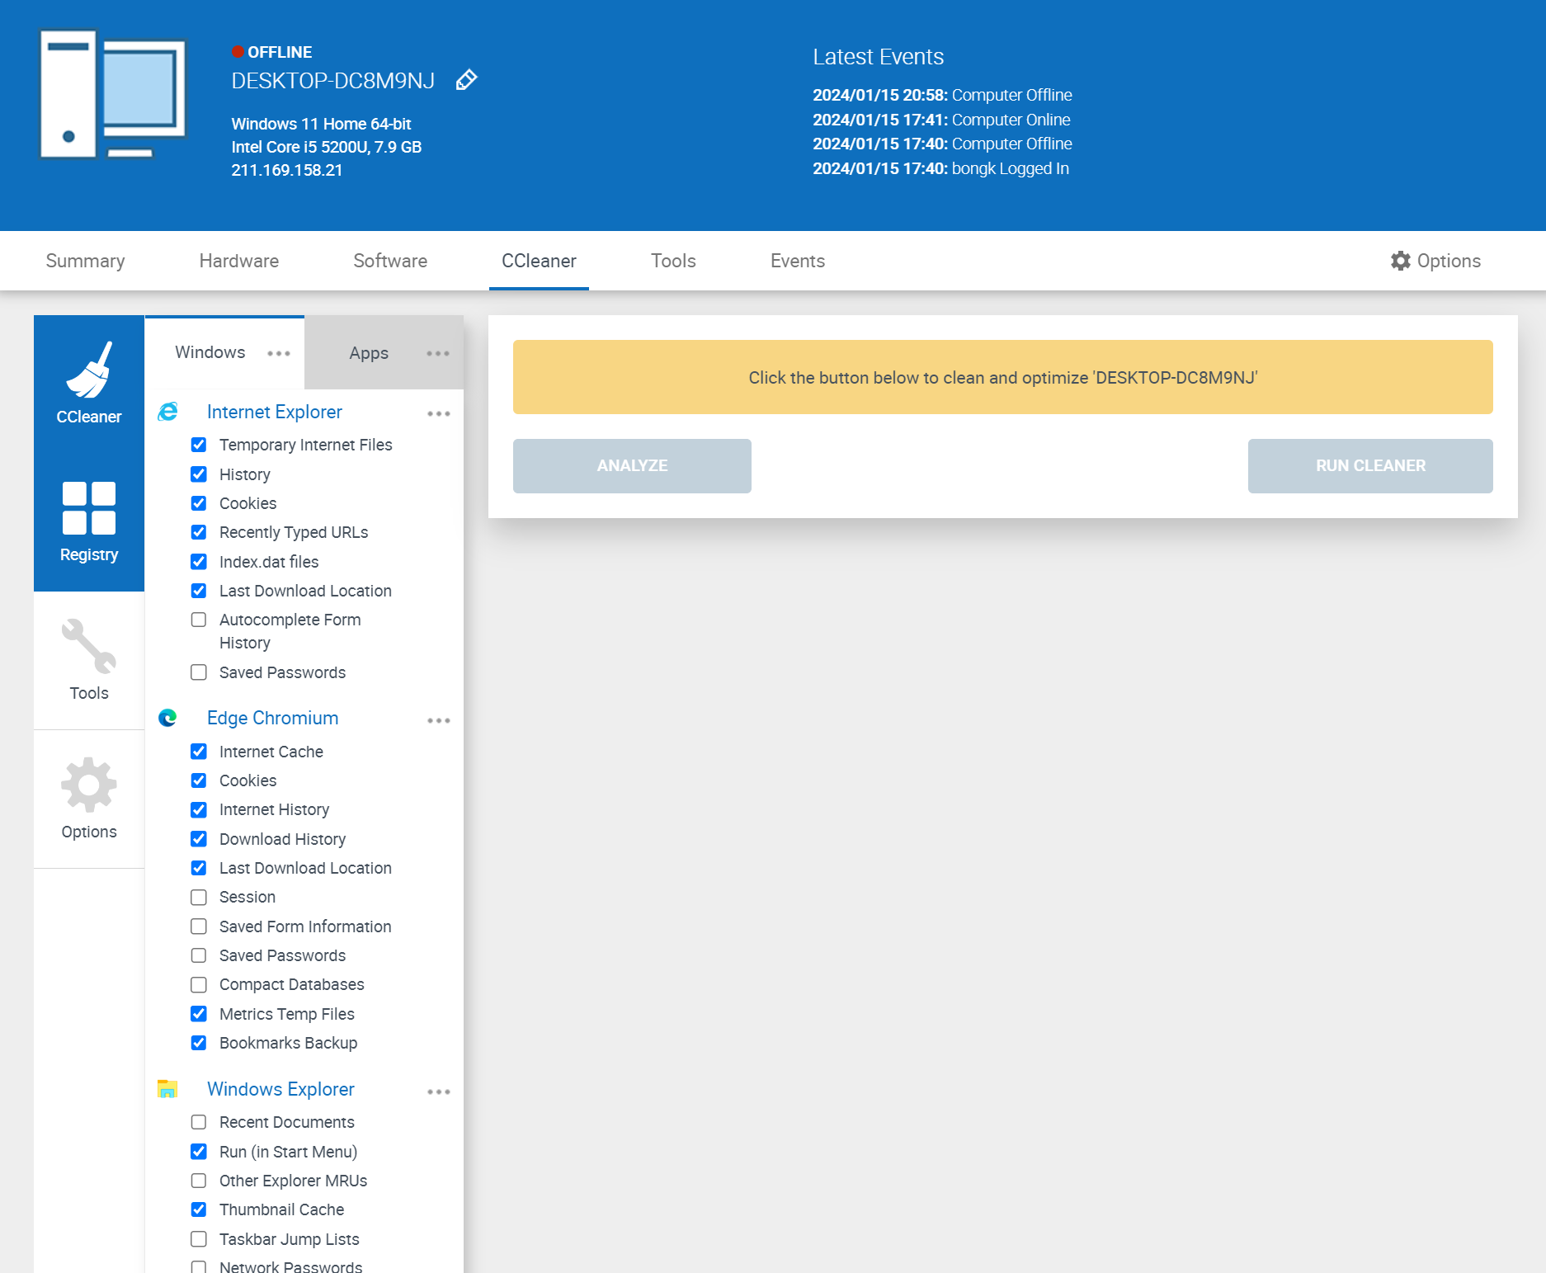Enable Recent Documents
This screenshot has height=1273, width=1546.
coord(199,1122)
